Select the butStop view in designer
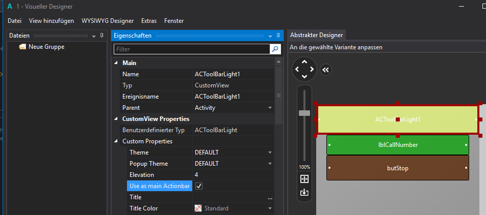This screenshot has width=486, height=215. (x=397, y=168)
